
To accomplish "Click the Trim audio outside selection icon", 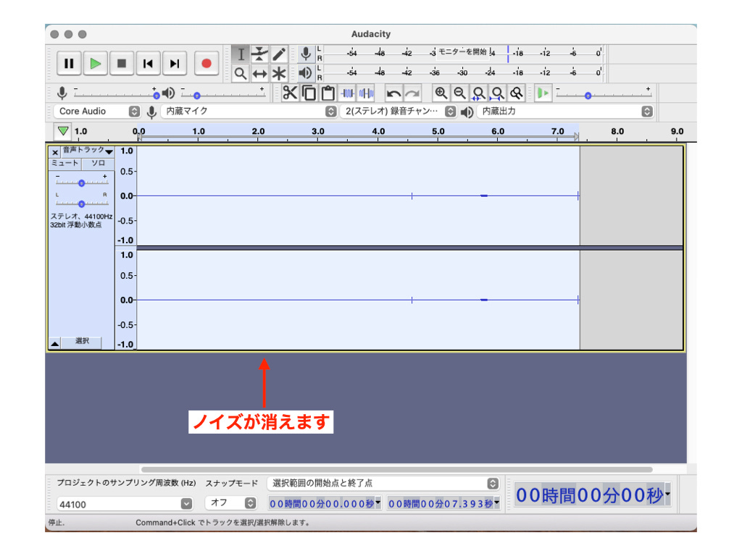I will [347, 93].
